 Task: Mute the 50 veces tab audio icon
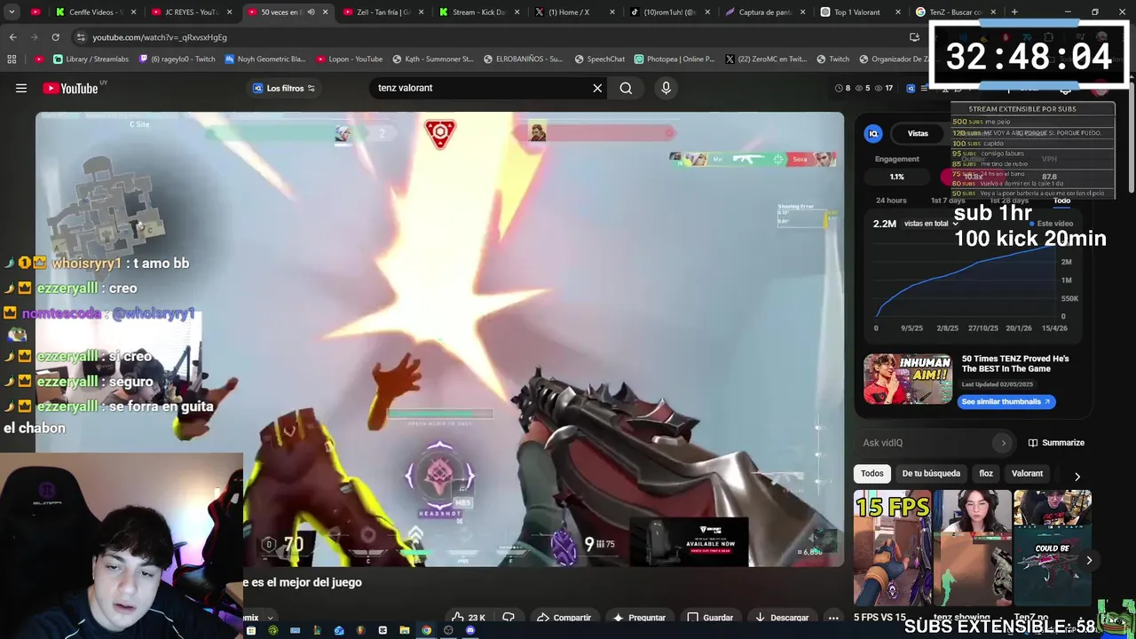pyautogui.click(x=311, y=12)
